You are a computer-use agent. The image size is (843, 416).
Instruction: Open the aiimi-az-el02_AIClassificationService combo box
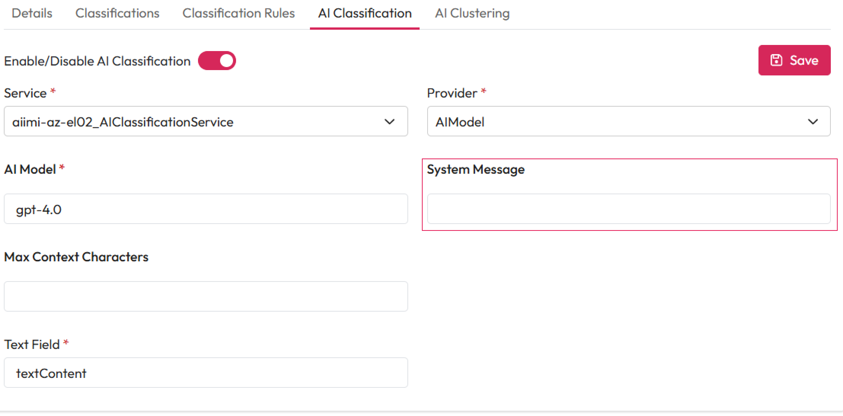(x=190, y=122)
